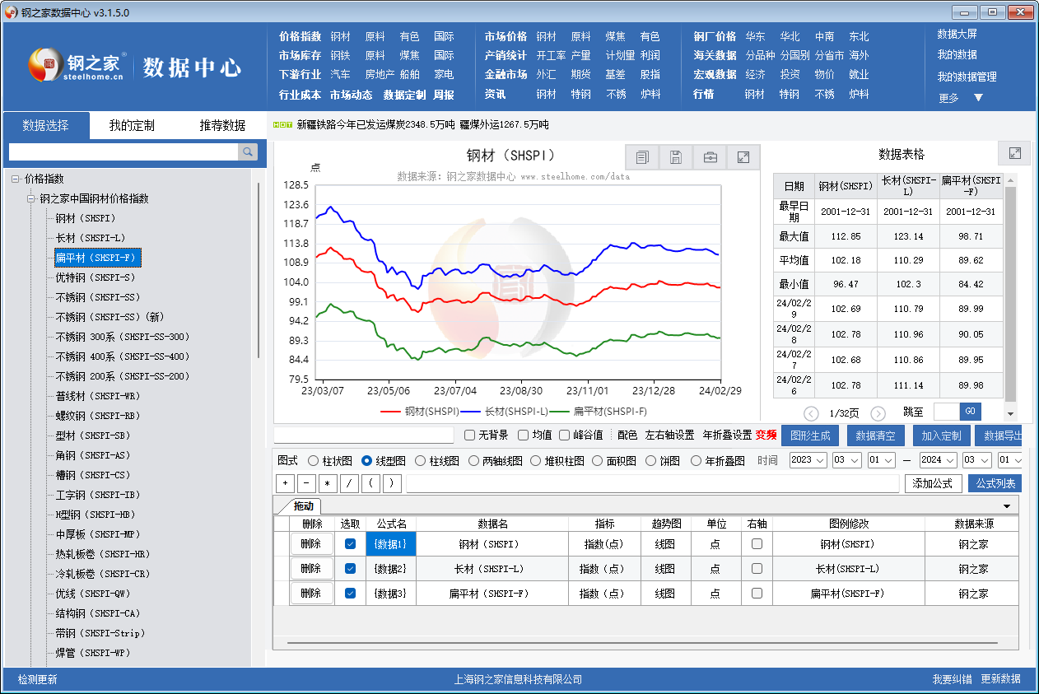Go to the previous data table page

click(x=811, y=413)
